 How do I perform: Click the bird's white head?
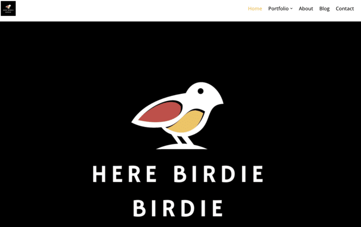tap(204, 92)
